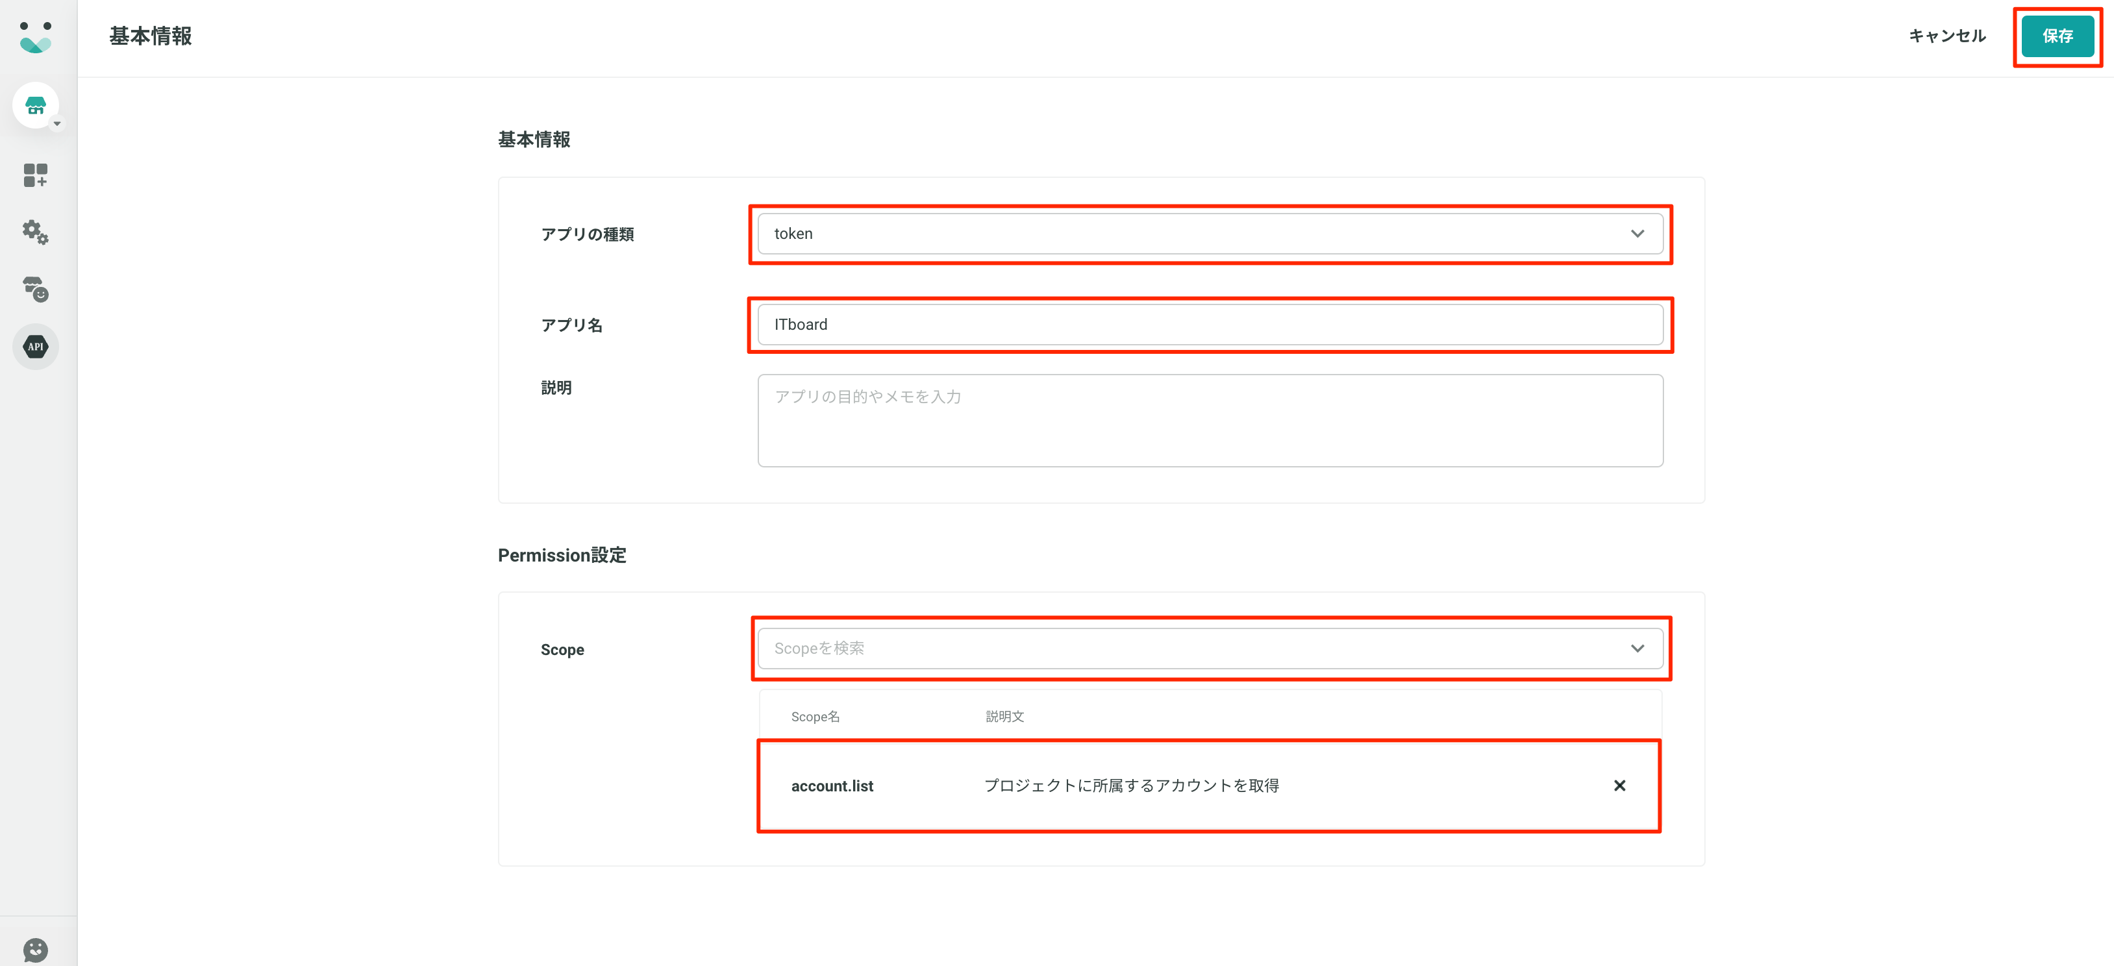Click the Scope名 column header
2114x966 pixels.
pos(815,717)
